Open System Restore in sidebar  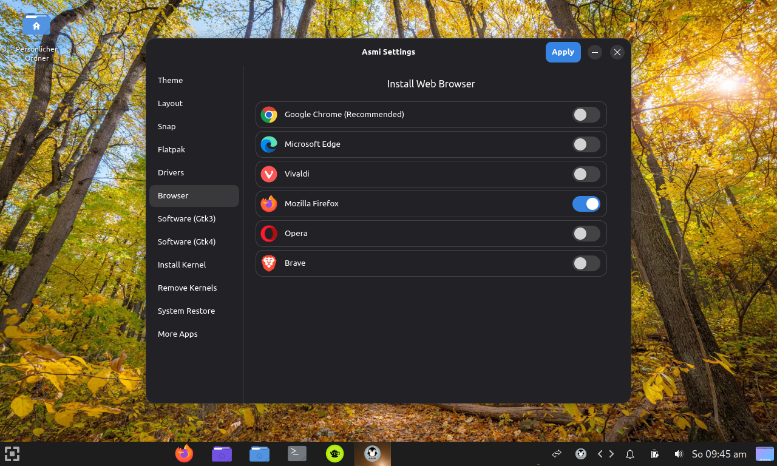click(x=186, y=311)
